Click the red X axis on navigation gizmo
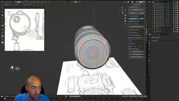The width and height of the screenshot is (179, 101). coord(126,10)
